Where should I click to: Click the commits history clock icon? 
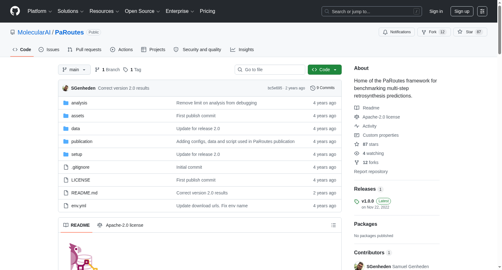[x=312, y=88]
